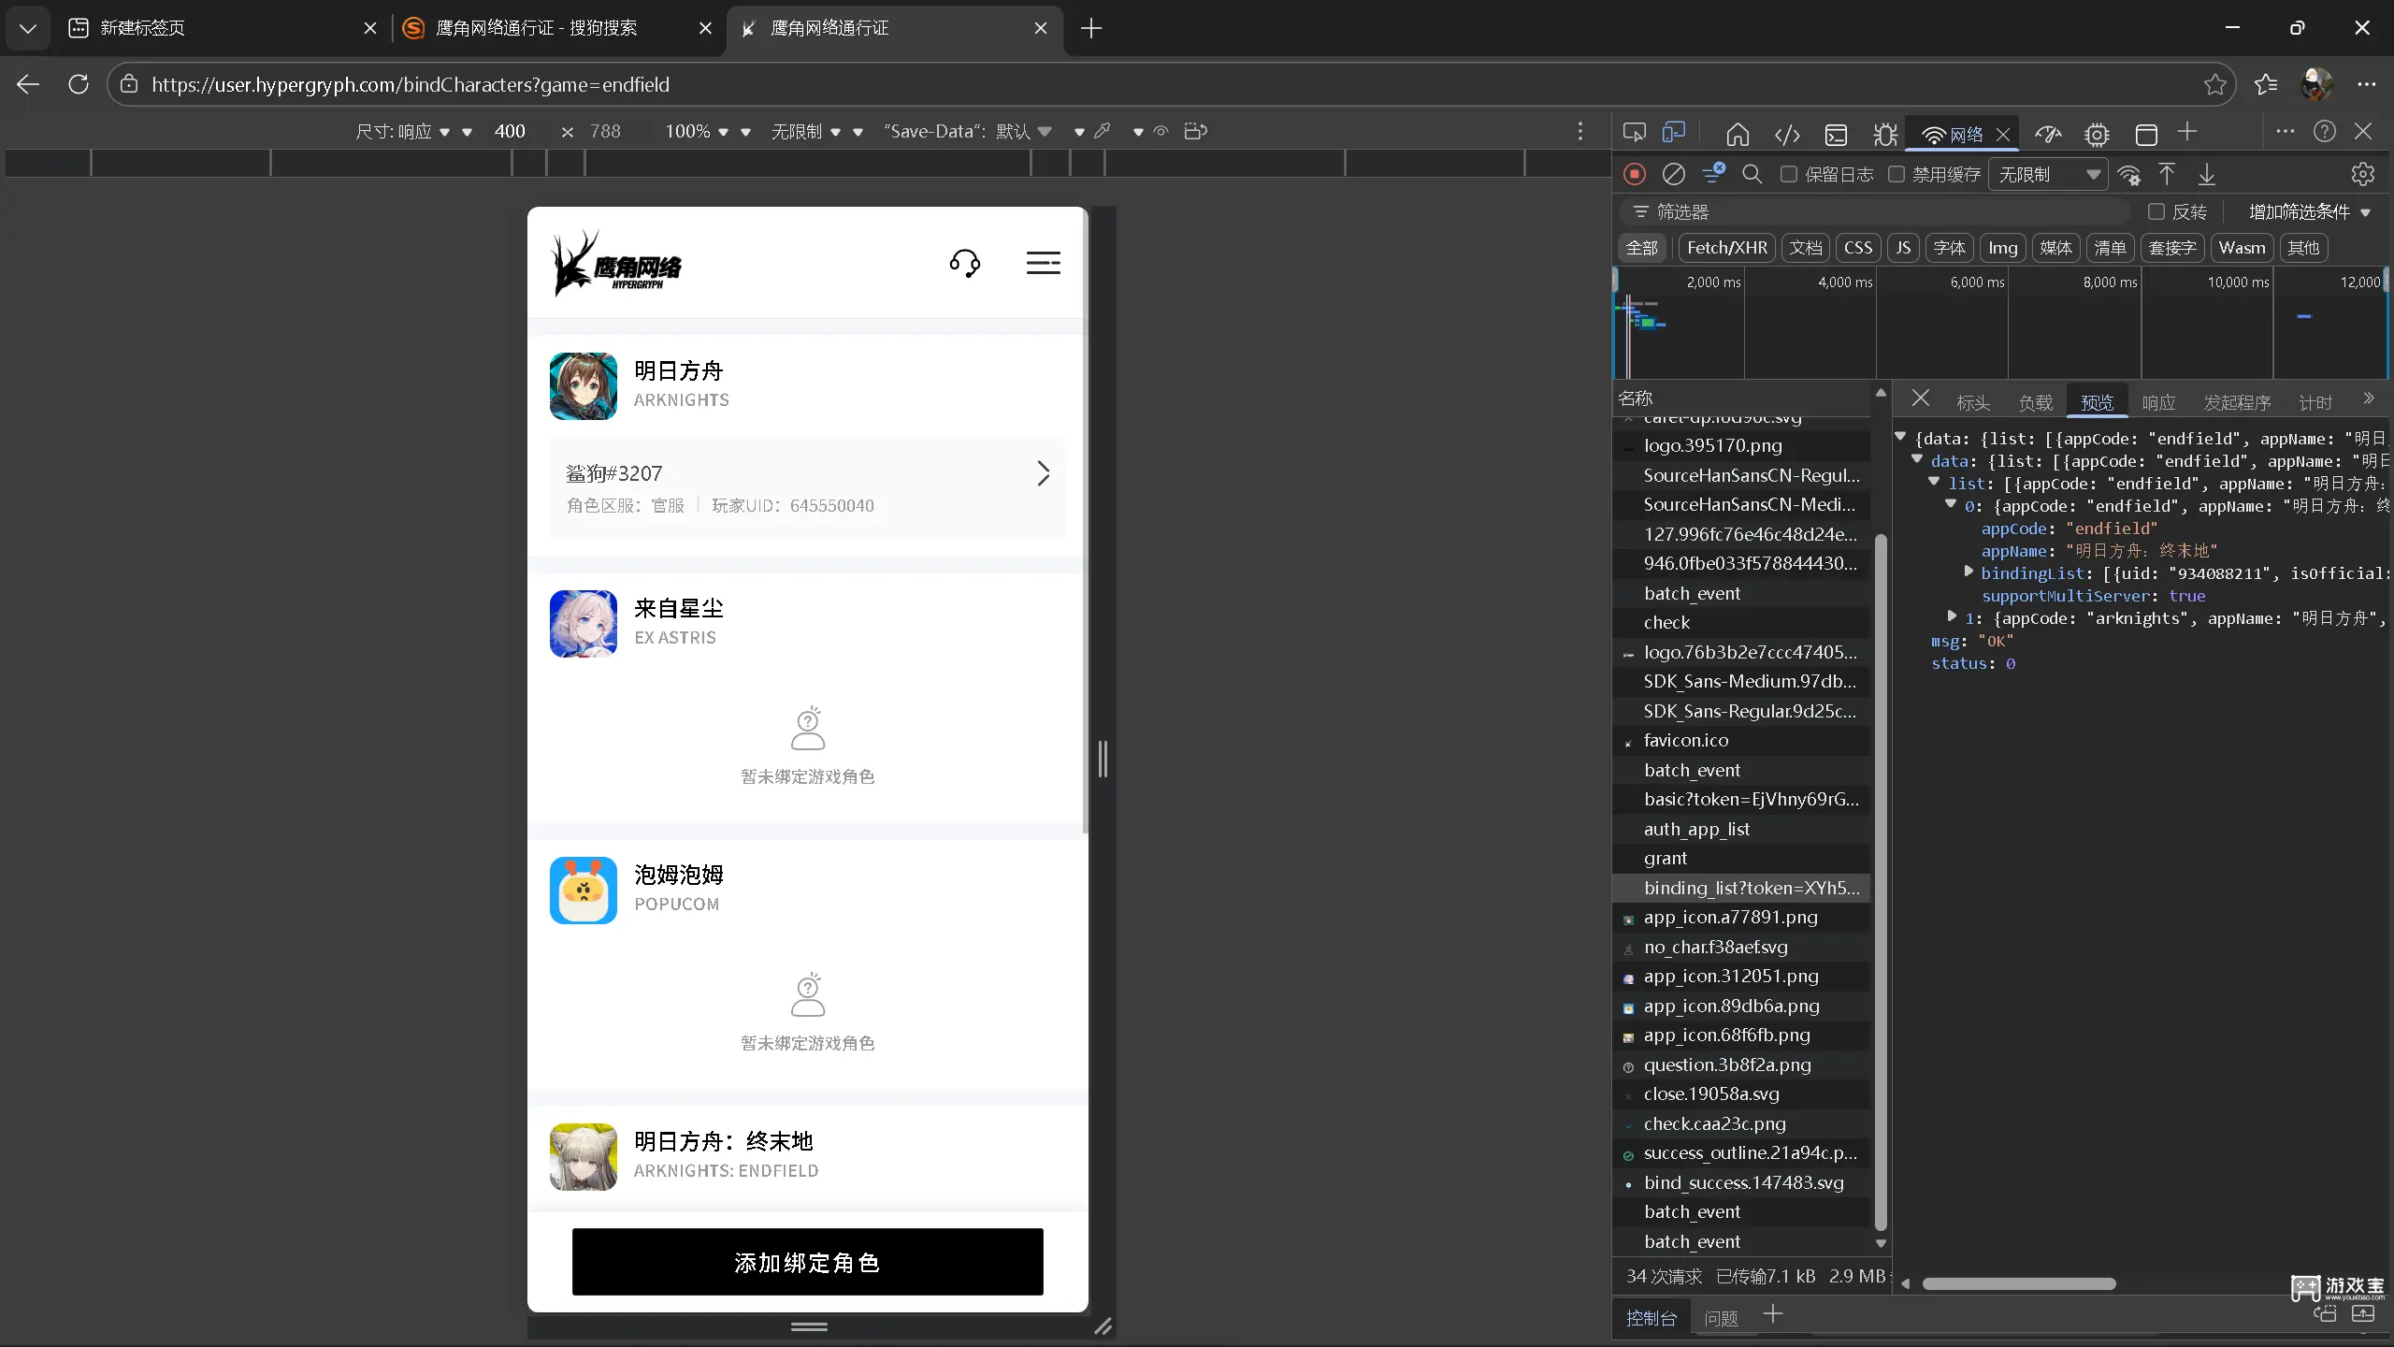The width and height of the screenshot is (2394, 1347).
Task: Open network settings gear icon
Action: tap(2362, 175)
